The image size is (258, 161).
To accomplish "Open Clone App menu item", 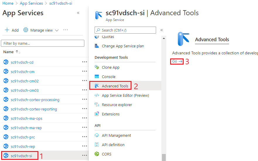I will (111, 67).
